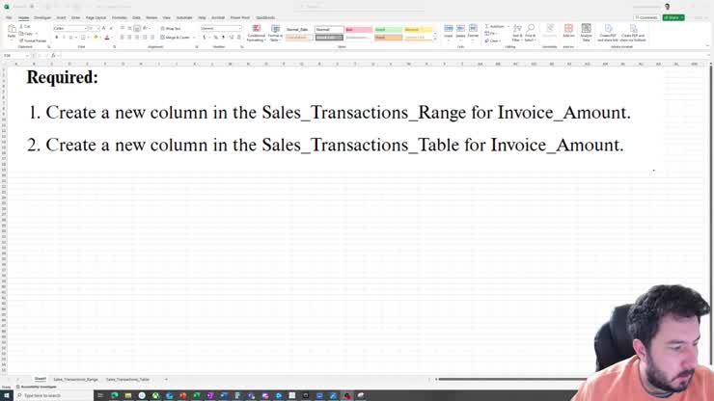714x401 pixels.
Task: Click the Cut button
Action: coord(25,27)
